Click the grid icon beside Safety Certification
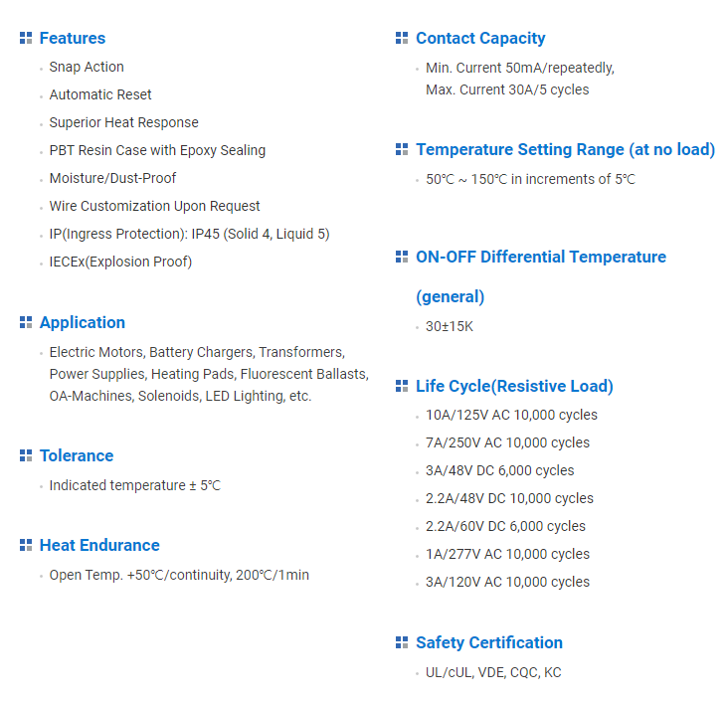The height and width of the screenshot is (704, 728). (x=402, y=642)
